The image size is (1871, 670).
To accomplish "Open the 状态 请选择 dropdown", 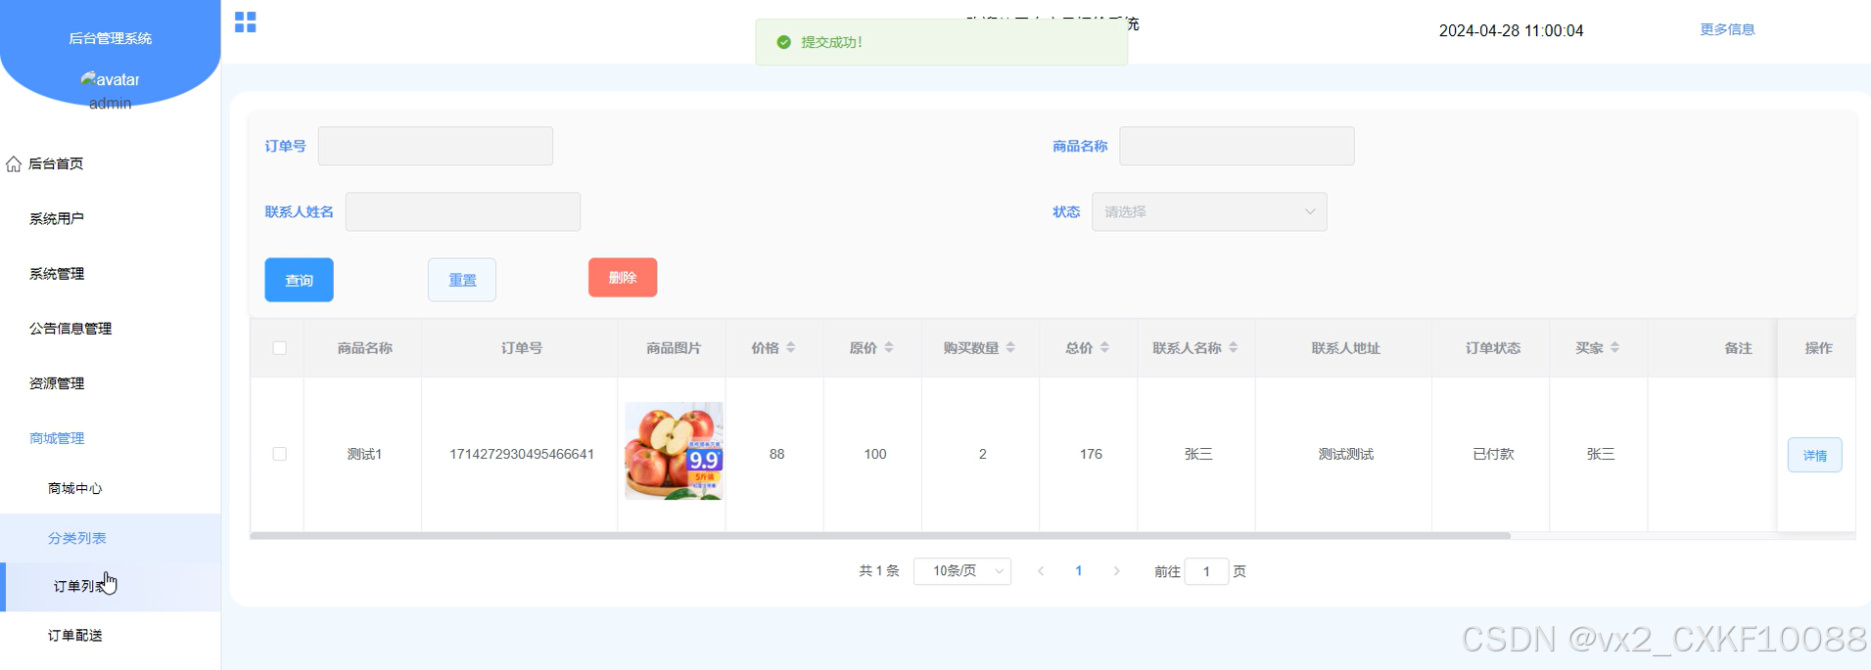I will [x=1209, y=211].
